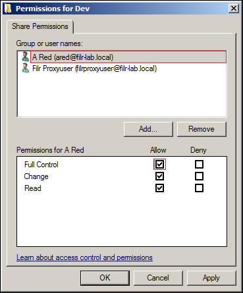
Task: Uncheck Allow for Read permission
Action: [159, 188]
